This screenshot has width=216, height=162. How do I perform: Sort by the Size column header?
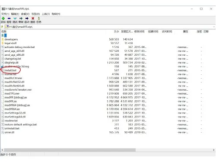click(x=116, y=32)
